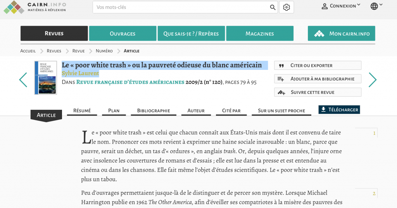Follow this journal via Suivre cette revue
Viewport: 397px width, 208px height.
tap(318, 92)
